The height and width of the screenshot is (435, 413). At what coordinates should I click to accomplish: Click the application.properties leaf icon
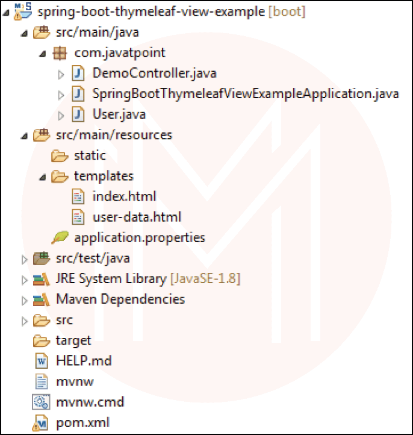coord(60,237)
